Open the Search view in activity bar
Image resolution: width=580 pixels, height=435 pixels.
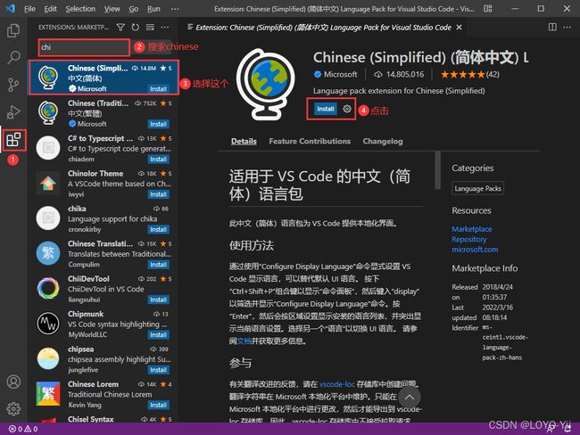pyautogui.click(x=13, y=57)
